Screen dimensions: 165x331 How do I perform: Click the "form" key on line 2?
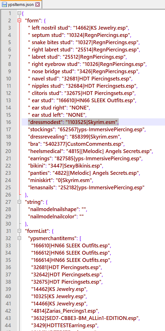coord(33,21)
